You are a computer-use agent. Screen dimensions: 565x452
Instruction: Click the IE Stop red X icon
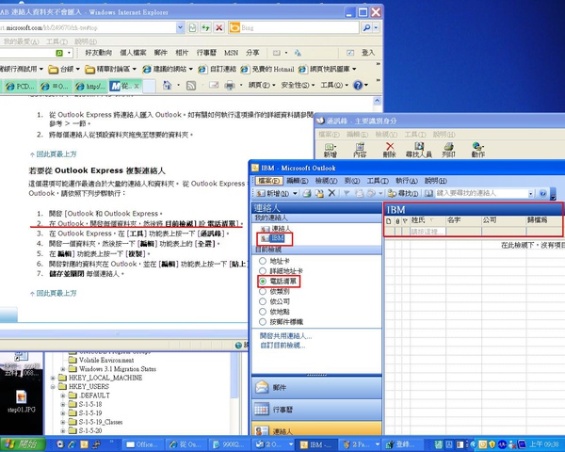click(218, 27)
